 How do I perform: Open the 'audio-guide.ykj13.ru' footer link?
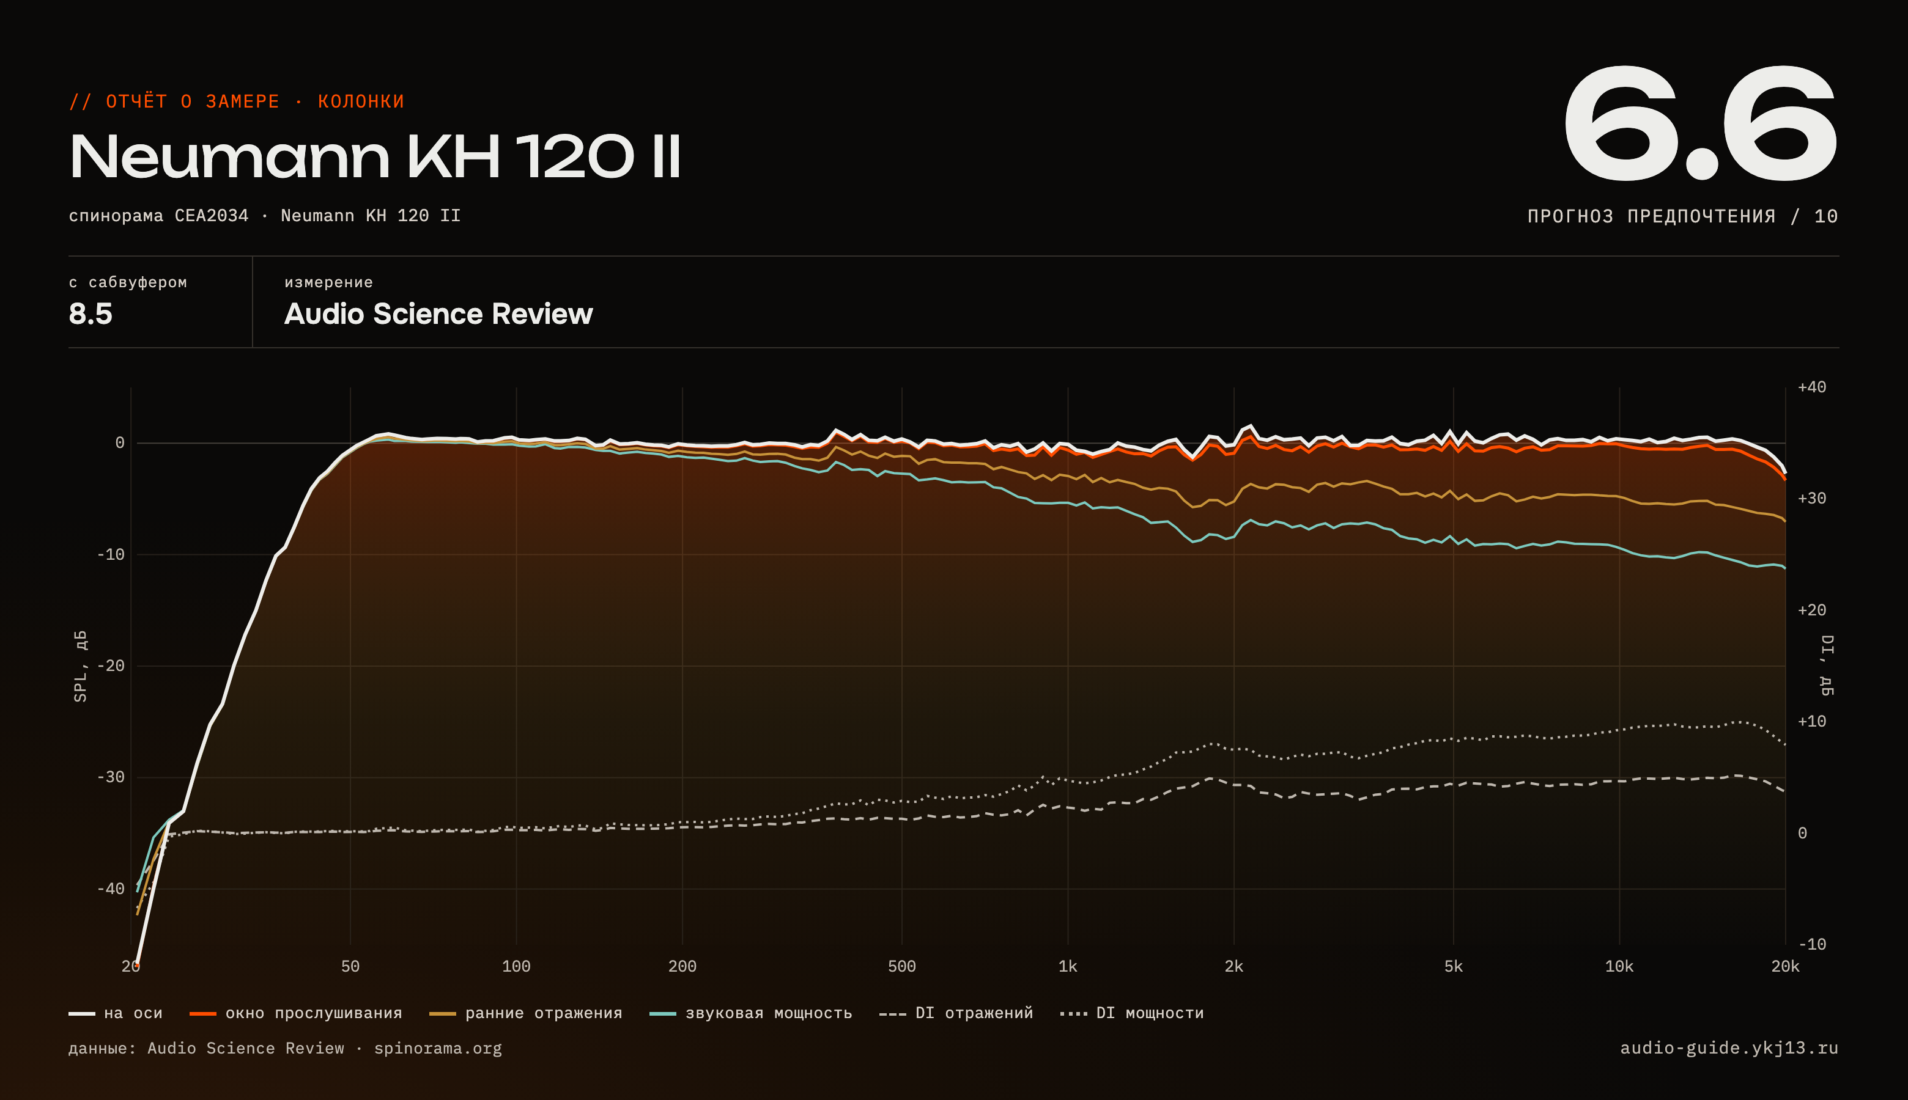pyautogui.click(x=1729, y=1049)
